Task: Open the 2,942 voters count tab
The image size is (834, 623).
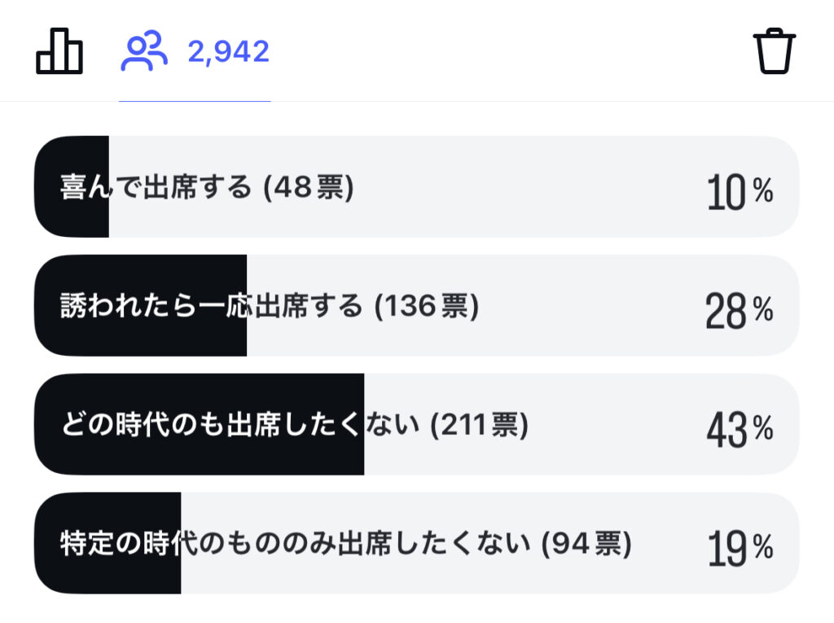Action: pyautogui.click(x=195, y=51)
